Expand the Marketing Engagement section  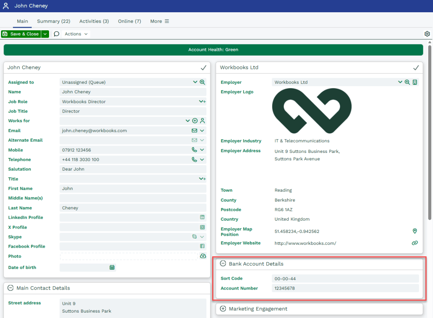click(x=223, y=309)
